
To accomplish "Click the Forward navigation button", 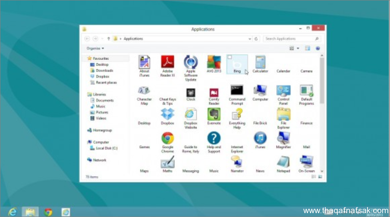I will 95,39.
